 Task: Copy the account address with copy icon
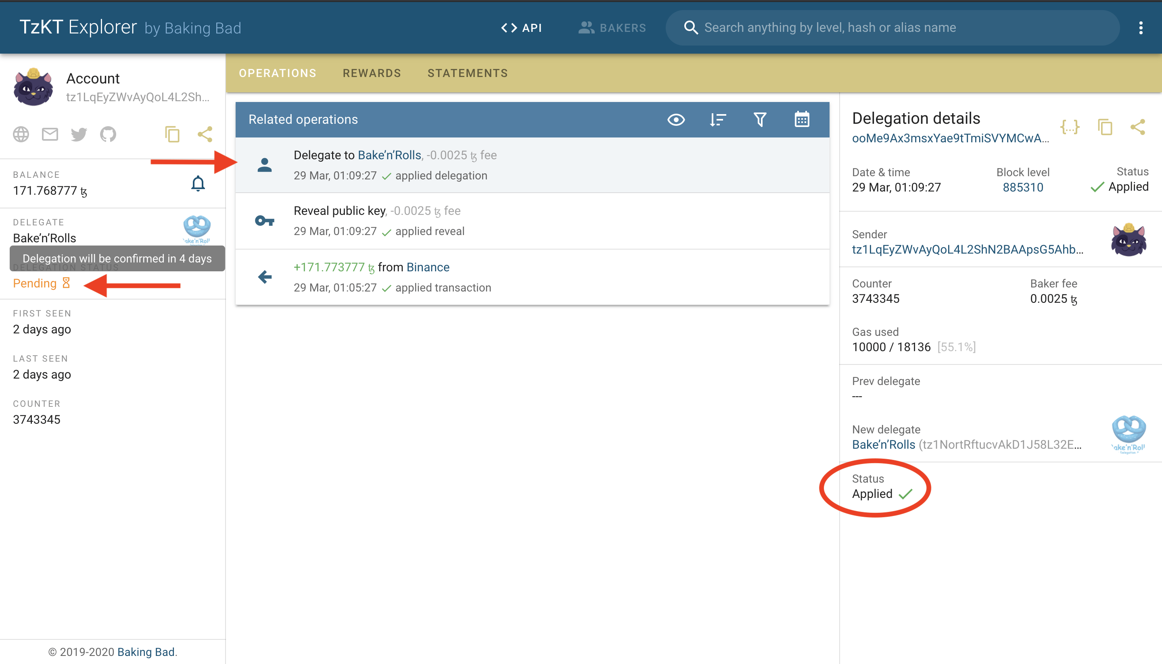pos(172,135)
